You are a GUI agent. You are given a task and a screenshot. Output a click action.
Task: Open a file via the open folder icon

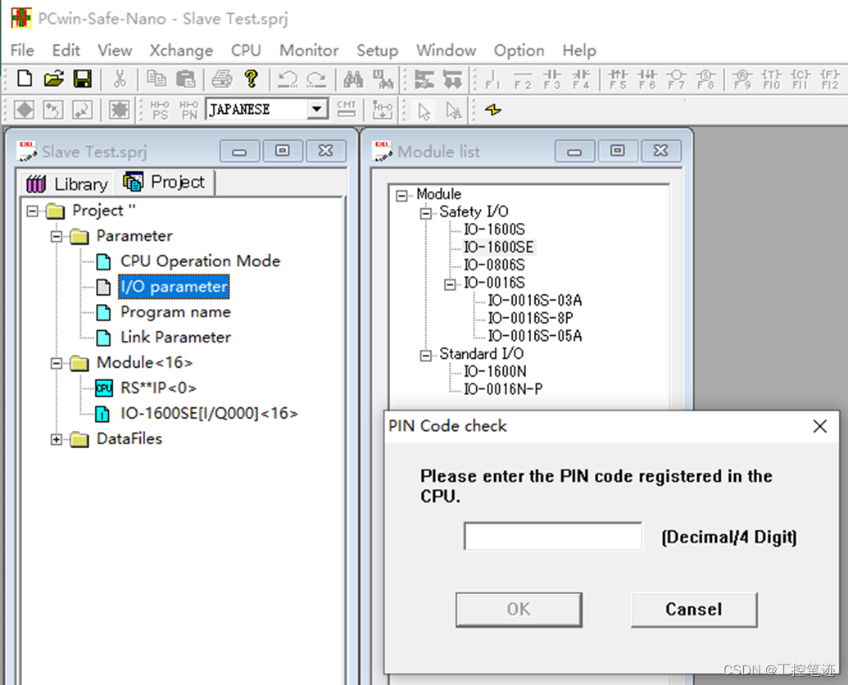click(x=54, y=79)
